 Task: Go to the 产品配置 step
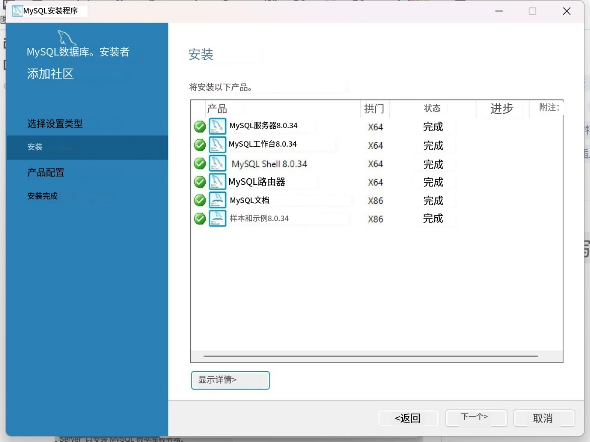pos(46,172)
